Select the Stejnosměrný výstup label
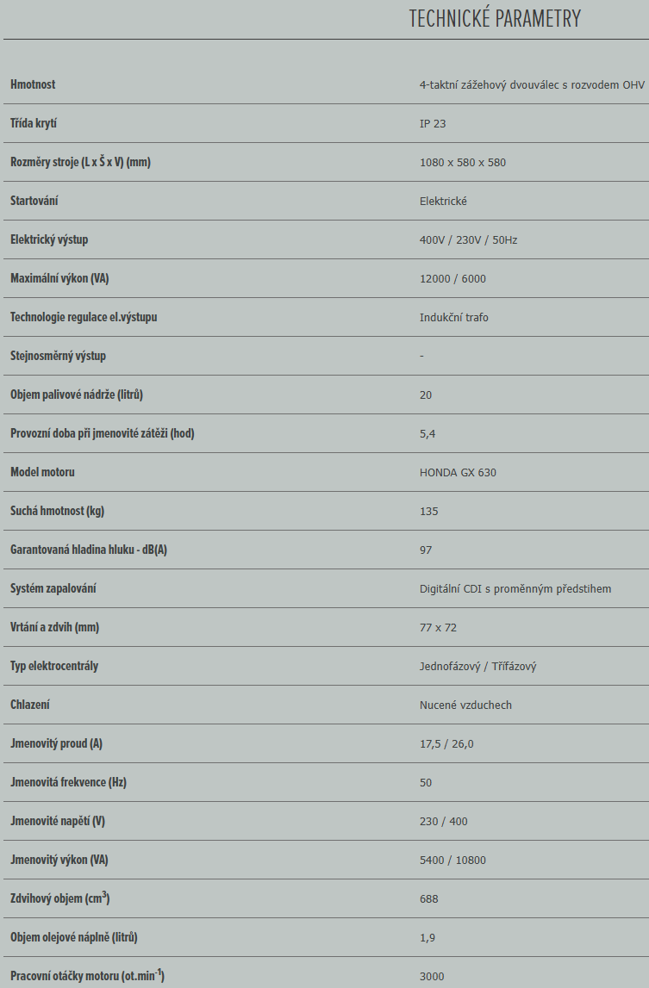This screenshot has width=649, height=988. click(58, 356)
